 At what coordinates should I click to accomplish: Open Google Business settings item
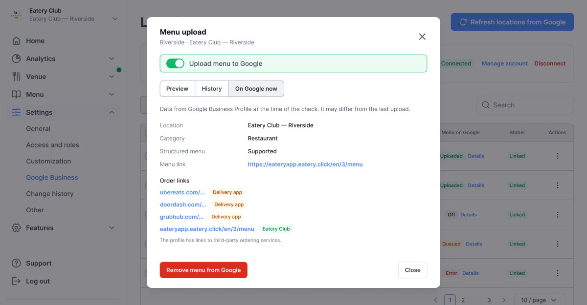click(x=52, y=178)
